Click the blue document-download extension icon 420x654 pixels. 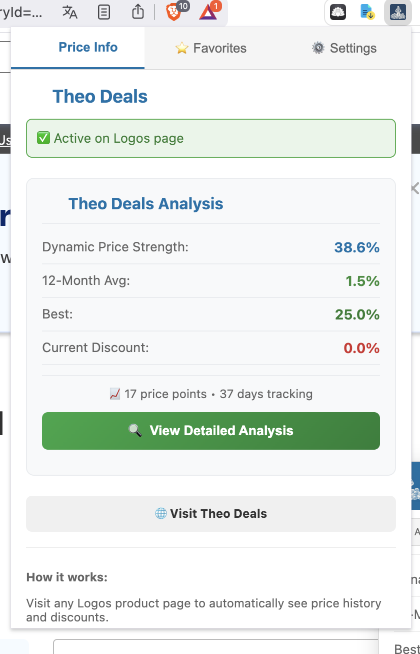367,12
